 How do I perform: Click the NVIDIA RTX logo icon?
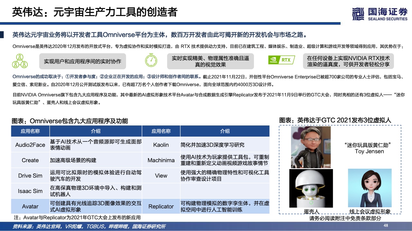pos(282,60)
